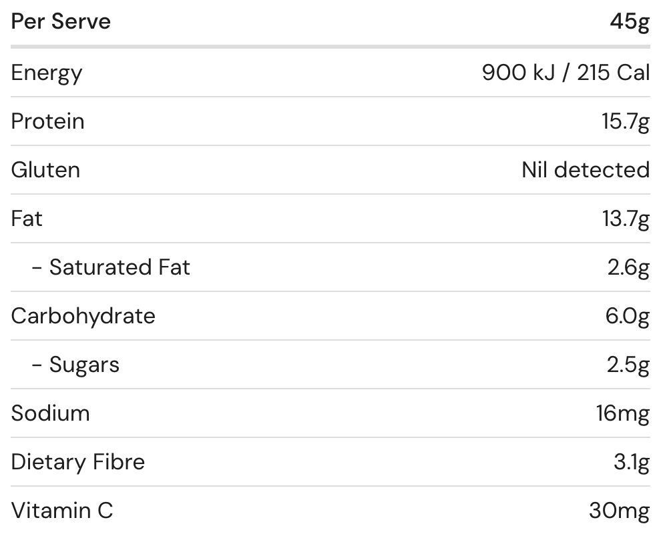This screenshot has width=665, height=536.
Task: Select the "900 kJ / 215 Cal" value
Action: pos(566,73)
